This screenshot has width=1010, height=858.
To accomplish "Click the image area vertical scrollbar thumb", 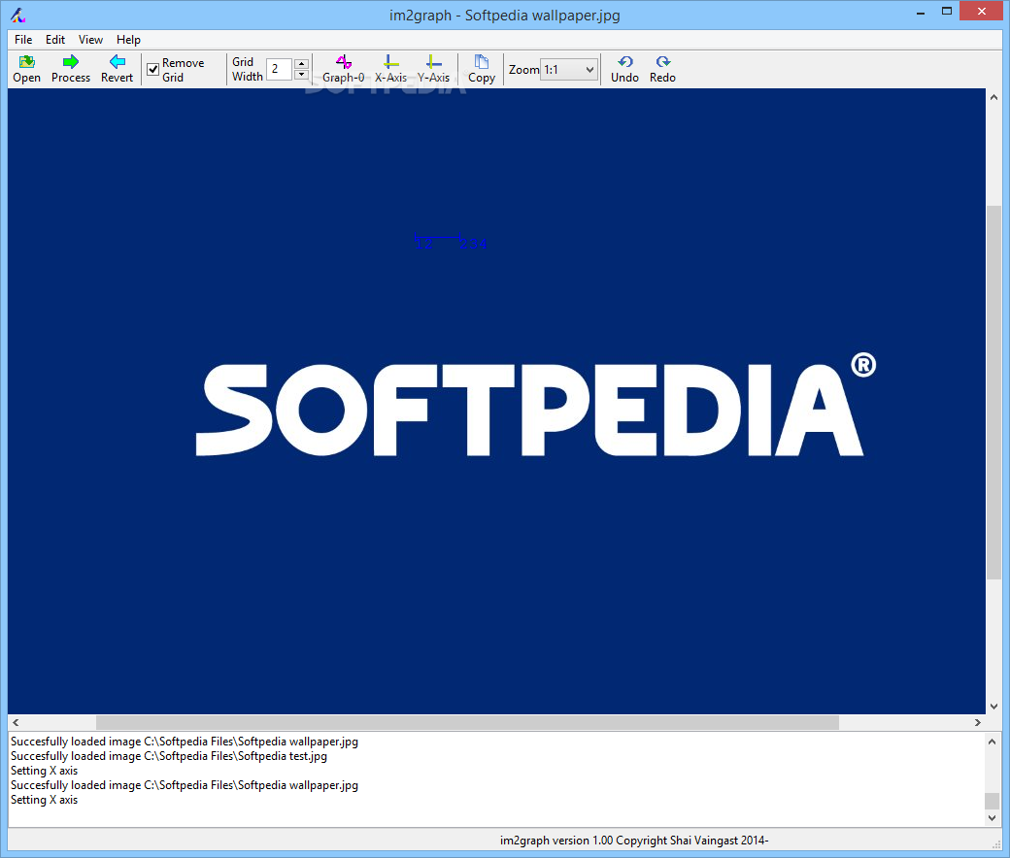I will tap(993, 392).
